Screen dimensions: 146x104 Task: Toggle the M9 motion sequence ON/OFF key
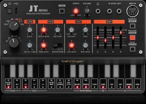click(x=77, y=84)
